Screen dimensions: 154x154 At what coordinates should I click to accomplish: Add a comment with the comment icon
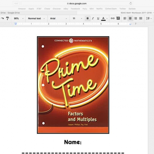point(118,18)
